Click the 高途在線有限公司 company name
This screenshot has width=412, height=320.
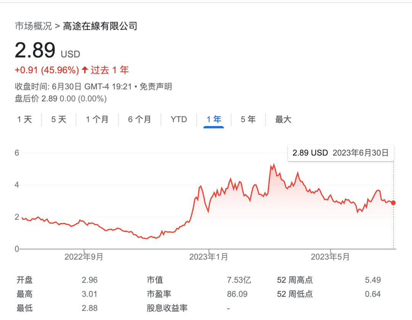[x=100, y=26]
